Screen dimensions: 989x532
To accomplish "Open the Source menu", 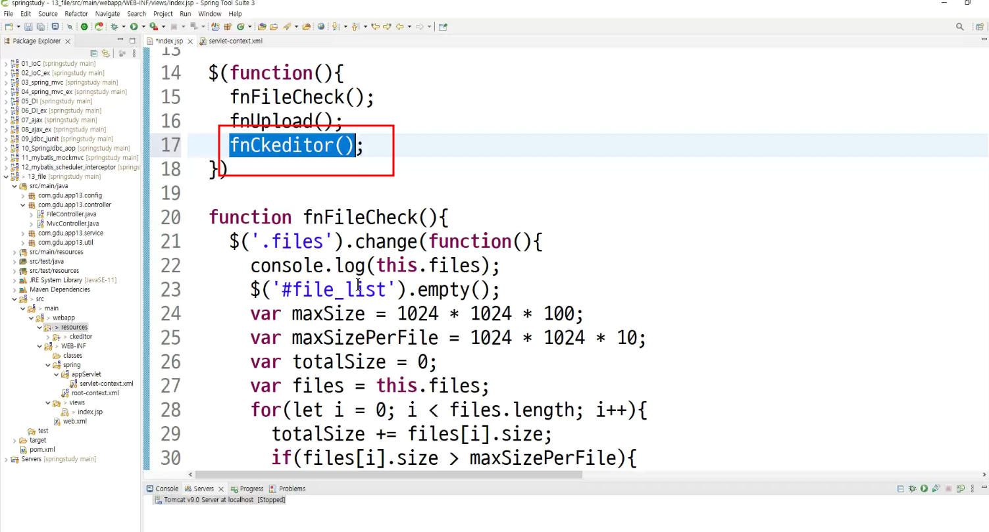I will pyautogui.click(x=47, y=13).
